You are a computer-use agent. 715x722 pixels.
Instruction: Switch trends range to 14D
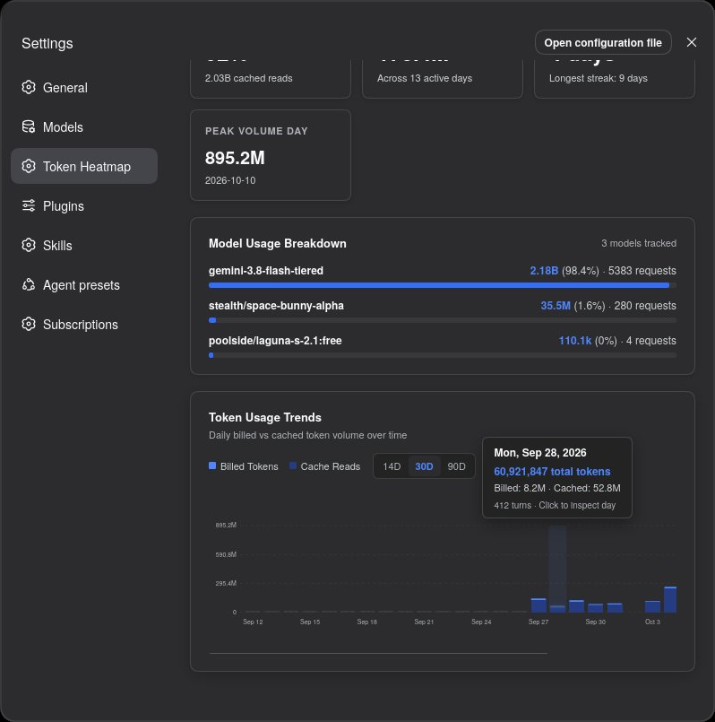tap(392, 466)
